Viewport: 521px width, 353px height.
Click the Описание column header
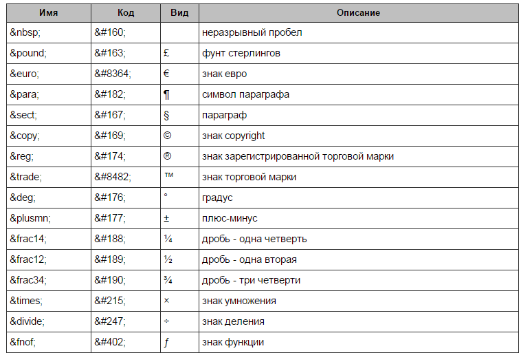[358, 13]
